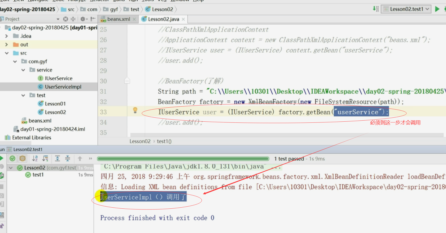This screenshot has height=233, width=446.
Task: Open the Project view selector dropdown
Action: click(x=58, y=19)
